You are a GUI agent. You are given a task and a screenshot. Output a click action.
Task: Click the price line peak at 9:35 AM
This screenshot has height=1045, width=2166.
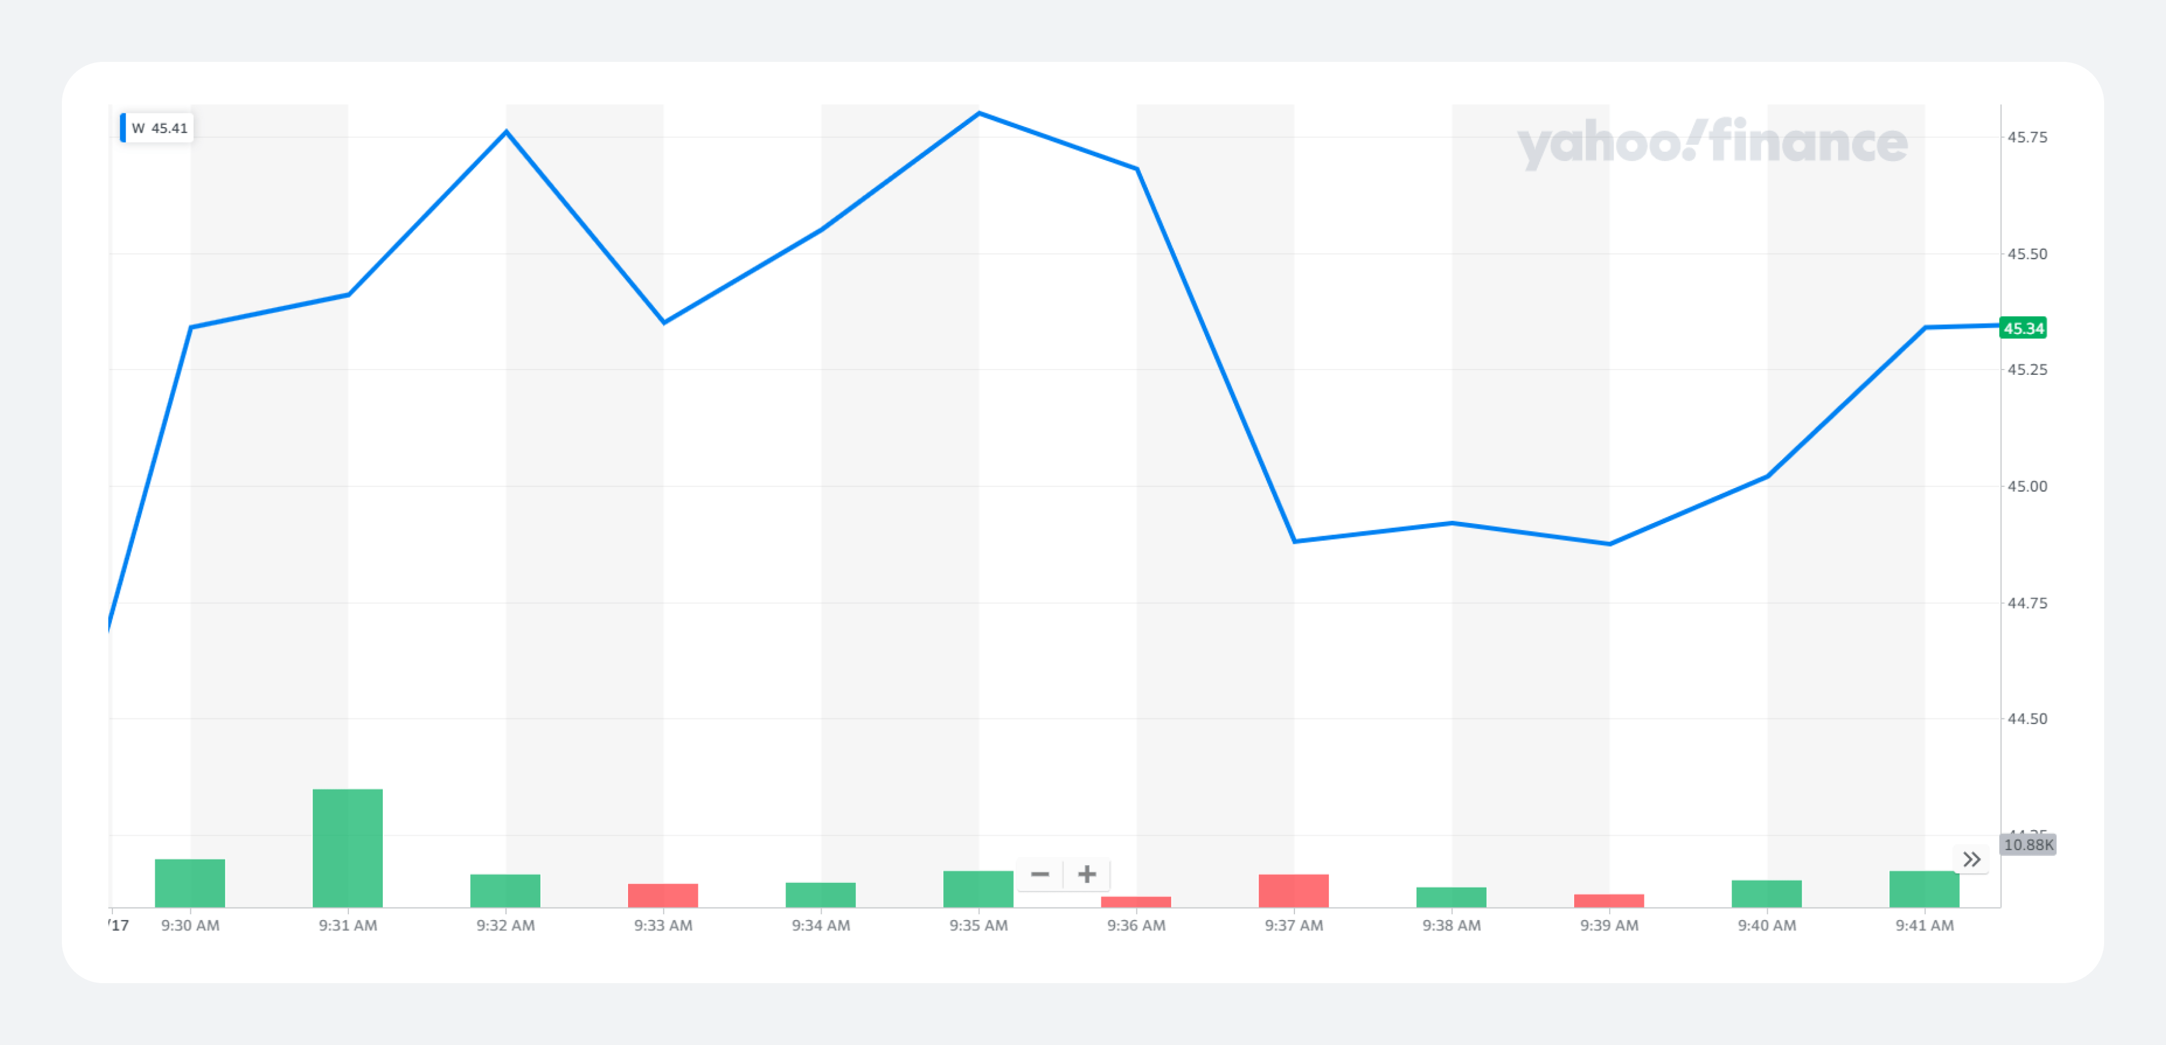tap(979, 113)
